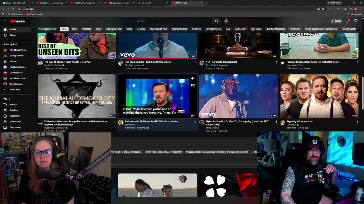Unmute the Ricky Gervais video preview
Image resolution: width=364 pixels, height=204 pixels.
pyautogui.click(x=193, y=78)
